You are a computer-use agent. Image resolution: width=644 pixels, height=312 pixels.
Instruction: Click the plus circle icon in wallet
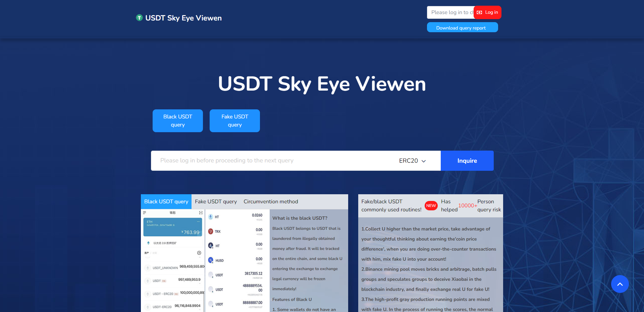point(199,253)
